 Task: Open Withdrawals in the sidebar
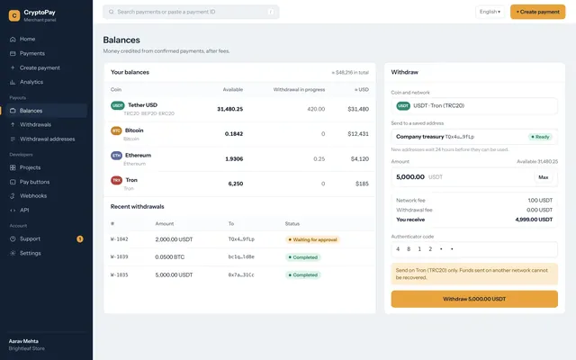[x=46, y=124]
